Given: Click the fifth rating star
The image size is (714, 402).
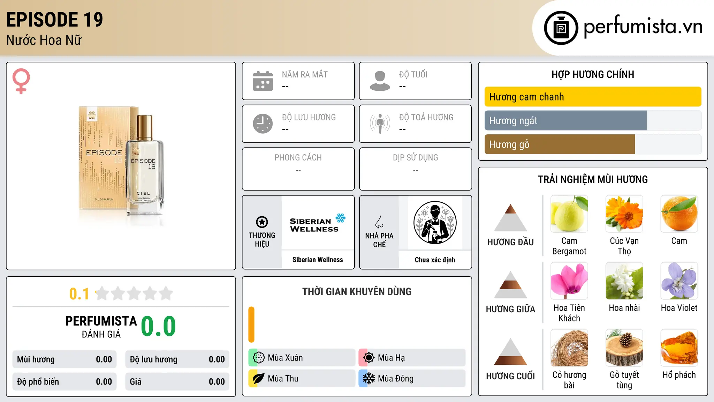Looking at the screenshot, I should point(166,293).
